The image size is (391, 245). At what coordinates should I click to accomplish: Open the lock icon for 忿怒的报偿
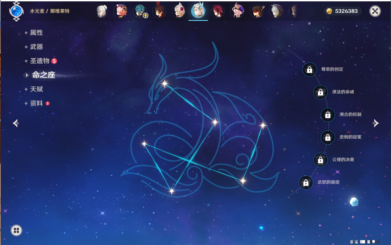coord(306,182)
